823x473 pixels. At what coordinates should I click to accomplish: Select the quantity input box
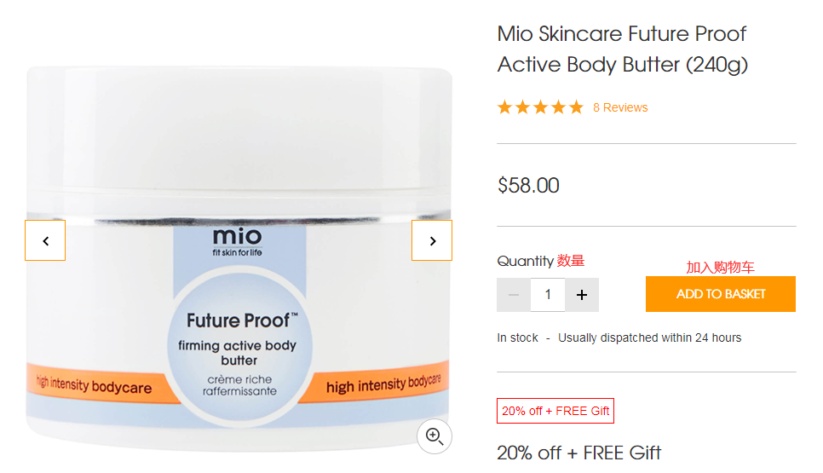548,295
